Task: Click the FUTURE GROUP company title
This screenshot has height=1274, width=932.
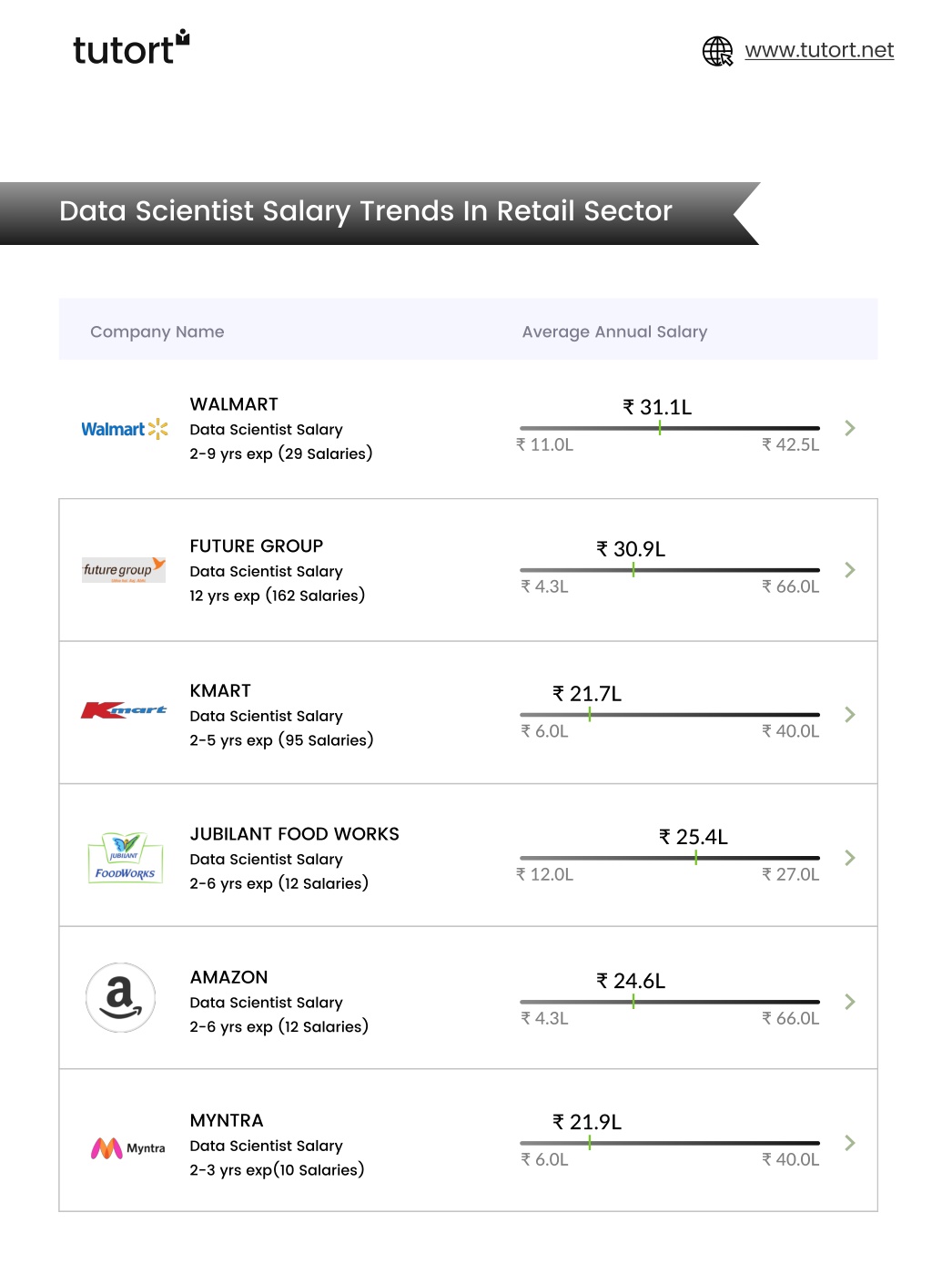Action: pyautogui.click(x=257, y=546)
